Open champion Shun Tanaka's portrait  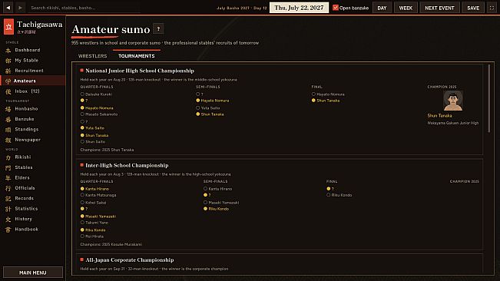tap(453, 101)
